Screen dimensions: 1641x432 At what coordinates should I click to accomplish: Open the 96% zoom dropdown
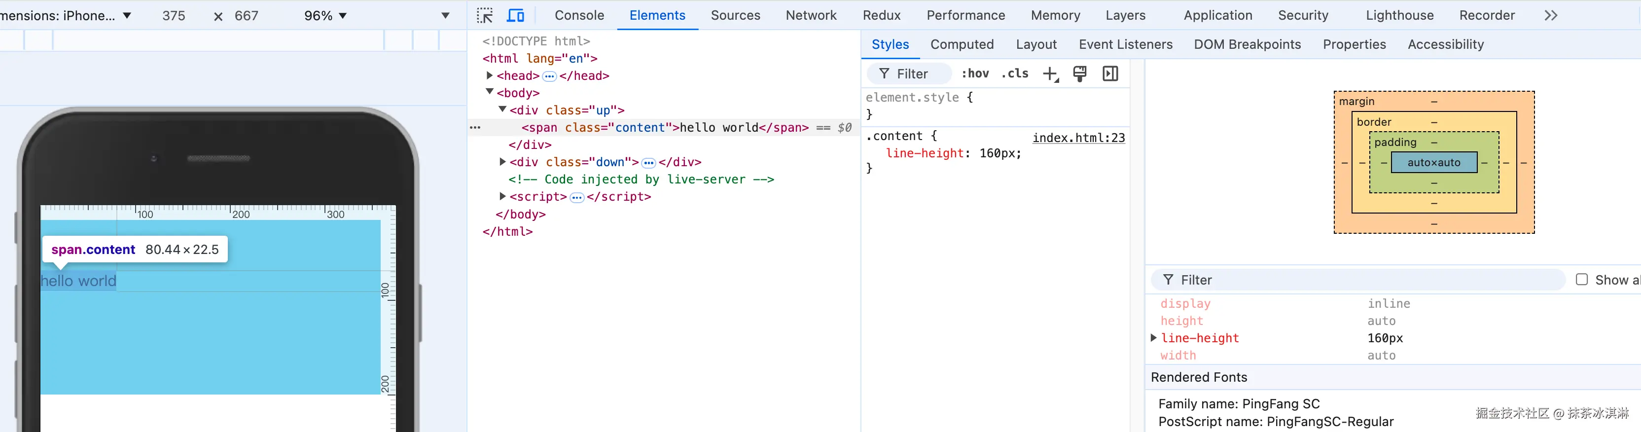click(x=325, y=15)
